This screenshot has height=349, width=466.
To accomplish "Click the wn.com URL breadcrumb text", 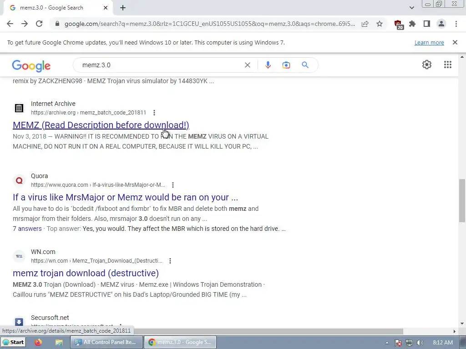I will click(x=96, y=261).
